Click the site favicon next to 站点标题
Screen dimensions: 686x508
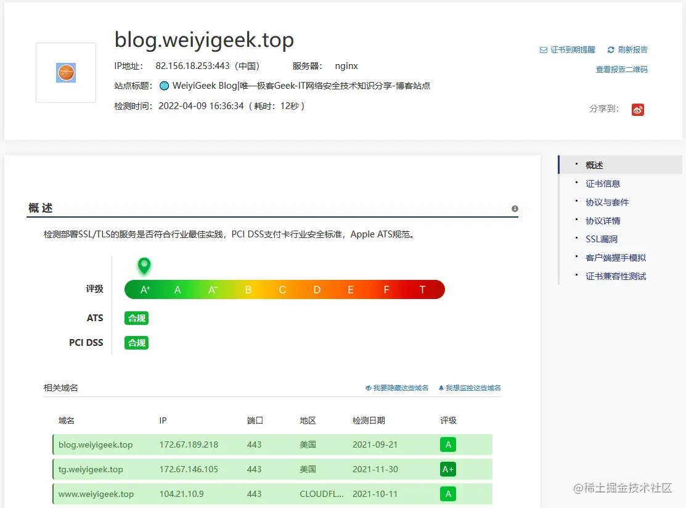pos(163,85)
